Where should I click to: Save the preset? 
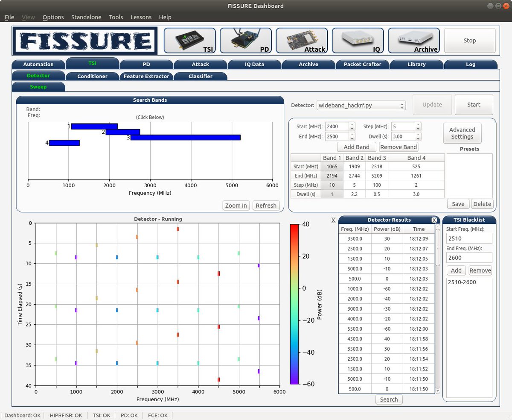[458, 204]
